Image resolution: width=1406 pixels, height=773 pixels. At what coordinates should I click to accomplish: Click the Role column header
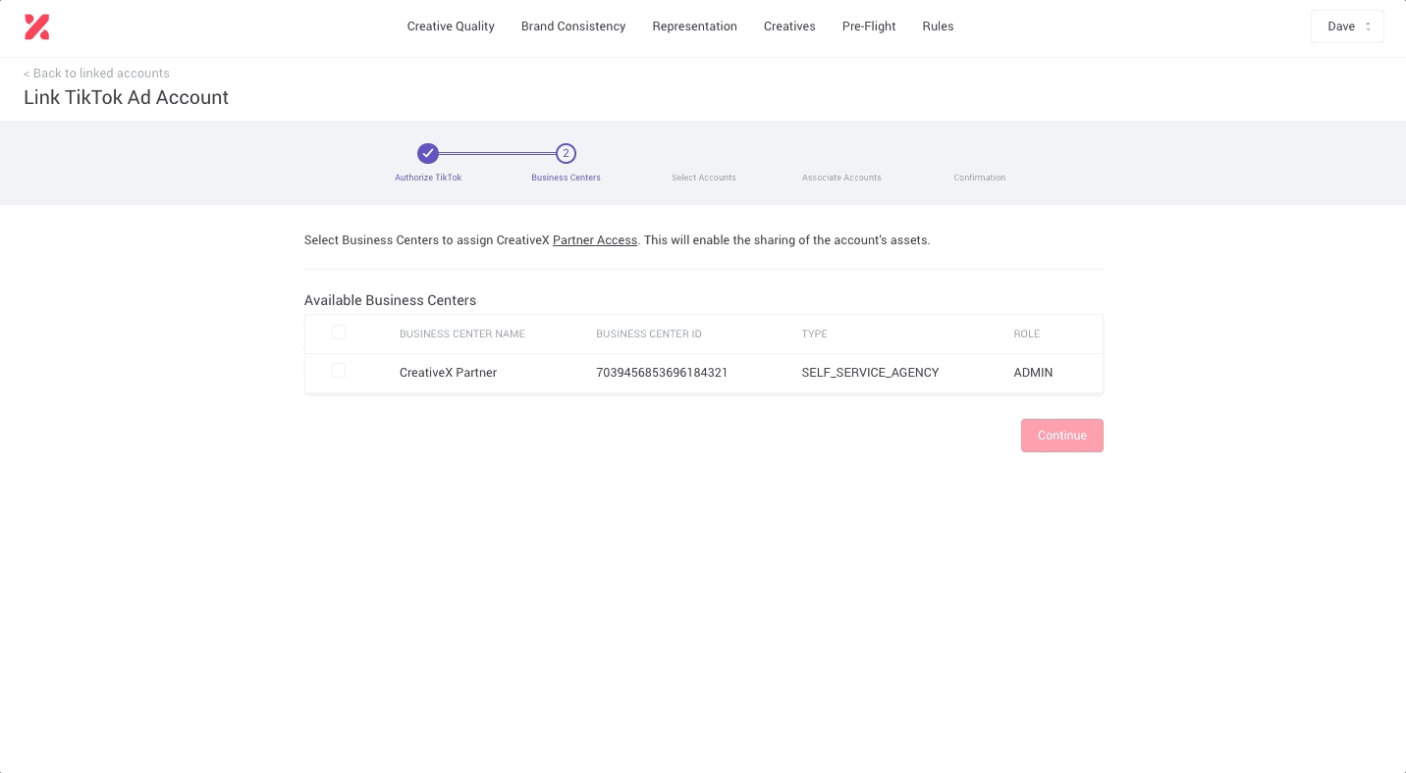[1027, 335]
